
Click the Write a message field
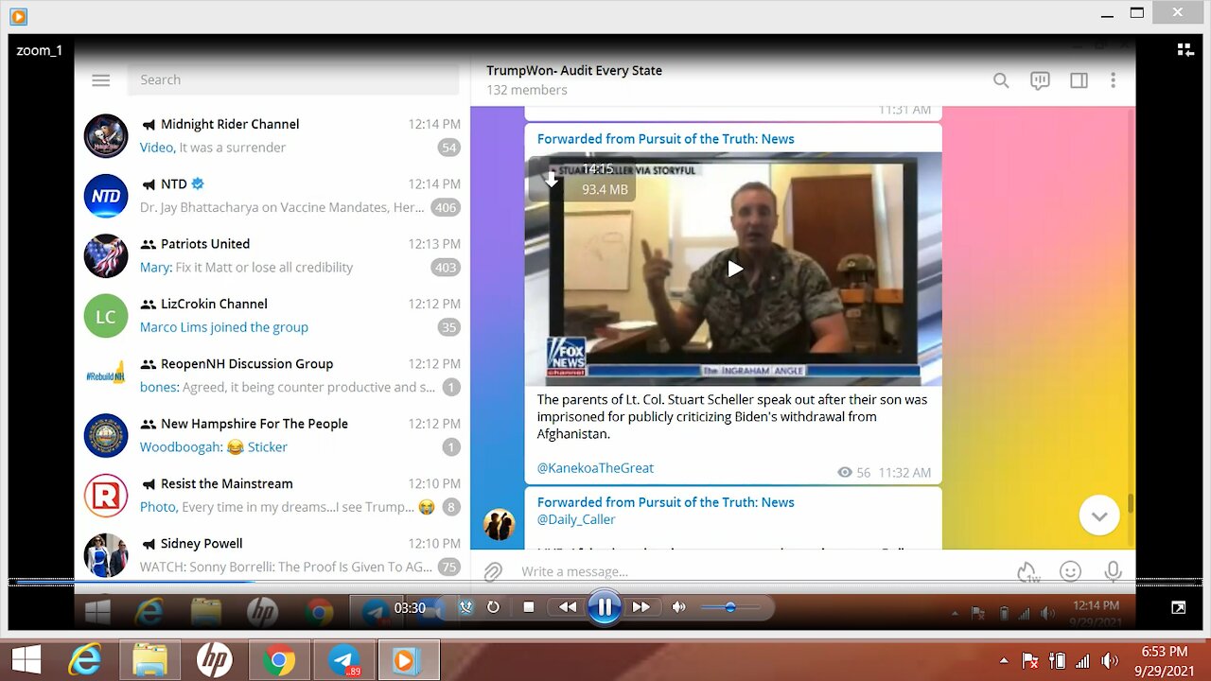point(757,571)
